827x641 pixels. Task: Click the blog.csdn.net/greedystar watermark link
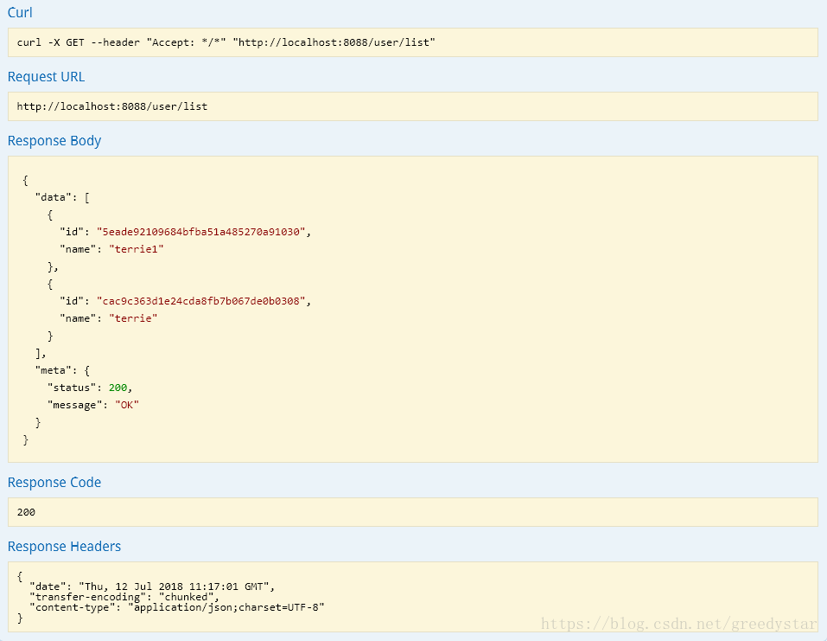(x=678, y=624)
